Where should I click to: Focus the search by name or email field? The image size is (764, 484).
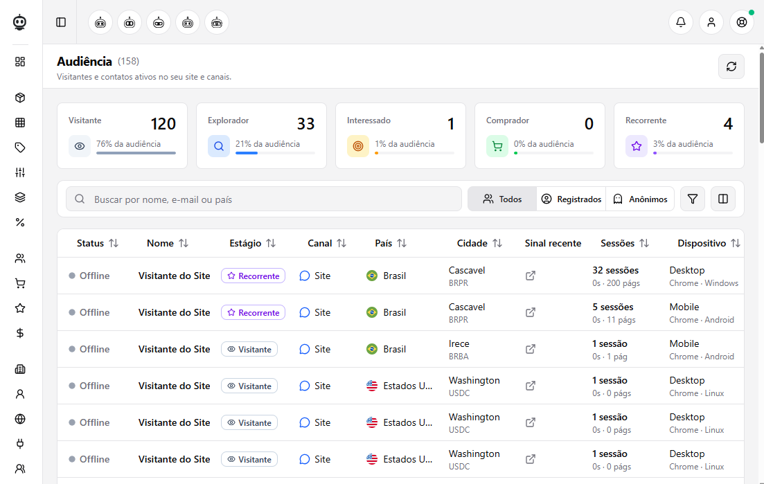pyautogui.click(x=264, y=199)
